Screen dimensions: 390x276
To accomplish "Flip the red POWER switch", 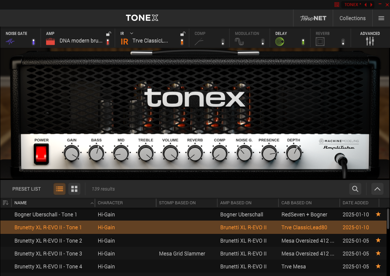I will (x=41, y=154).
